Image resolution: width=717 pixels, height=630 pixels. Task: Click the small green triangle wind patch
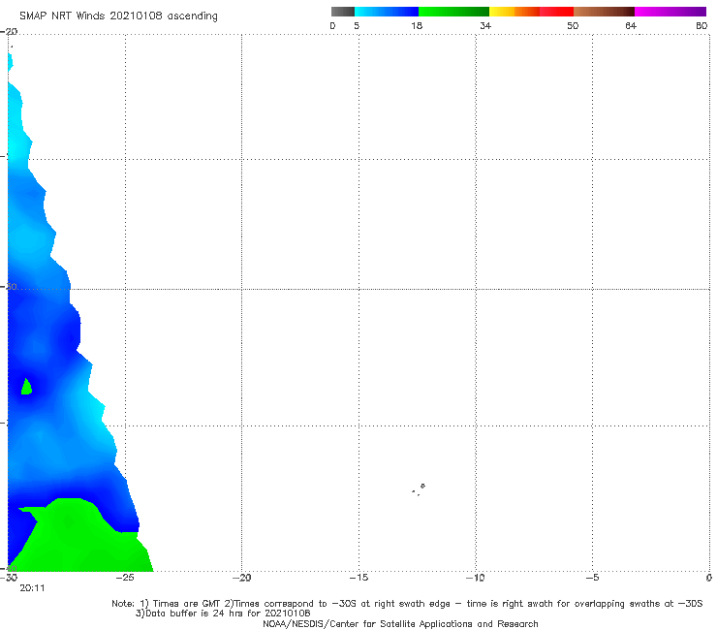pyautogui.click(x=26, y=387)
